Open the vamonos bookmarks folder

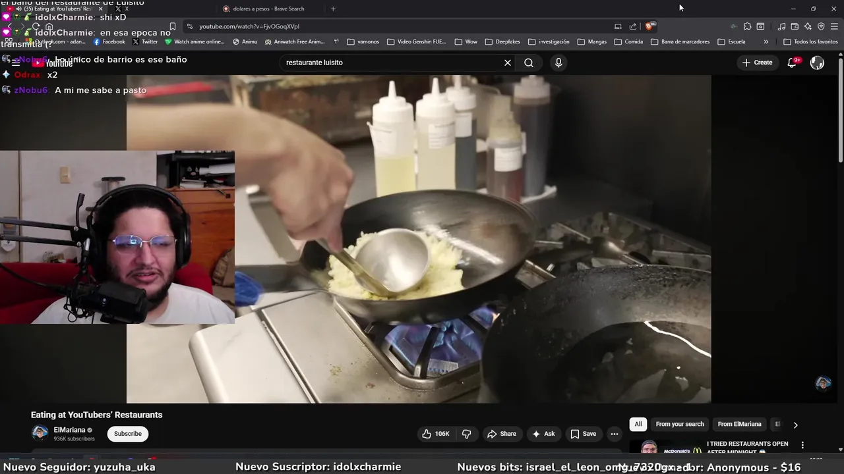pyautogui.click(x=363, y=41)
